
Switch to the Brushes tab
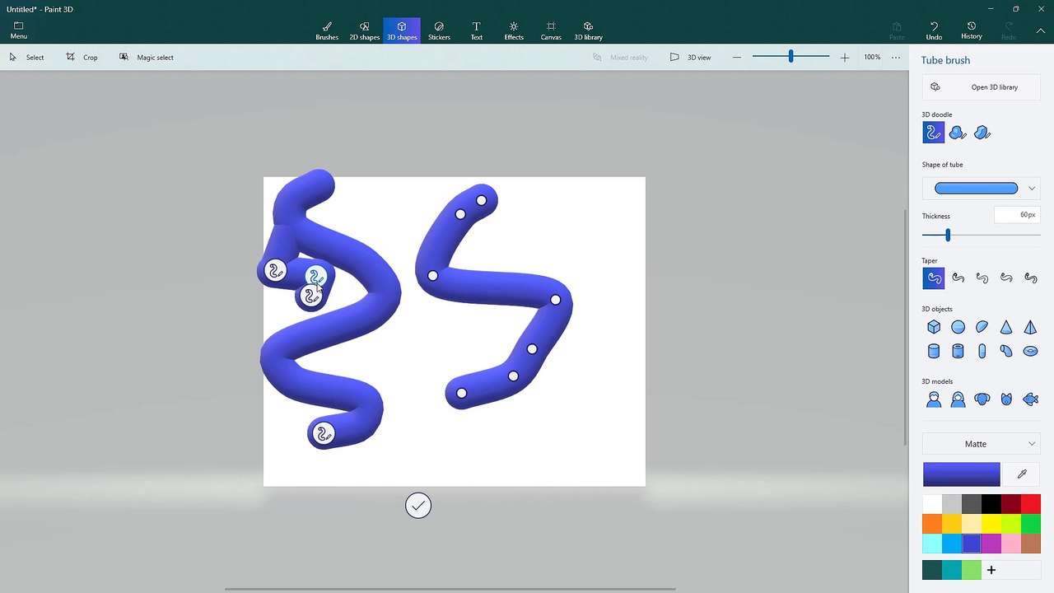[x=327, y=30]
